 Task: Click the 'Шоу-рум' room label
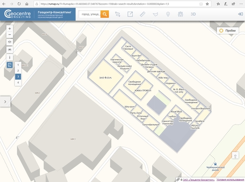click(x=130, y=106)
